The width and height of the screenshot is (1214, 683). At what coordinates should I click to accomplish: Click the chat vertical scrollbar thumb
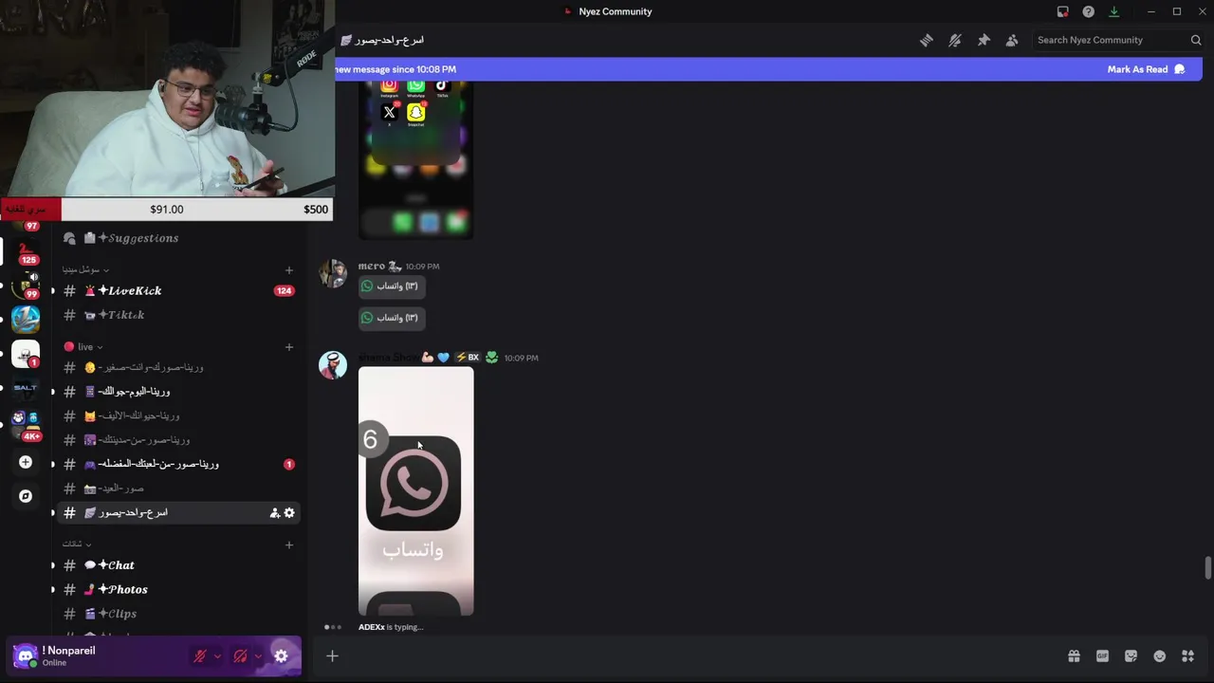tap(1207, 568)
